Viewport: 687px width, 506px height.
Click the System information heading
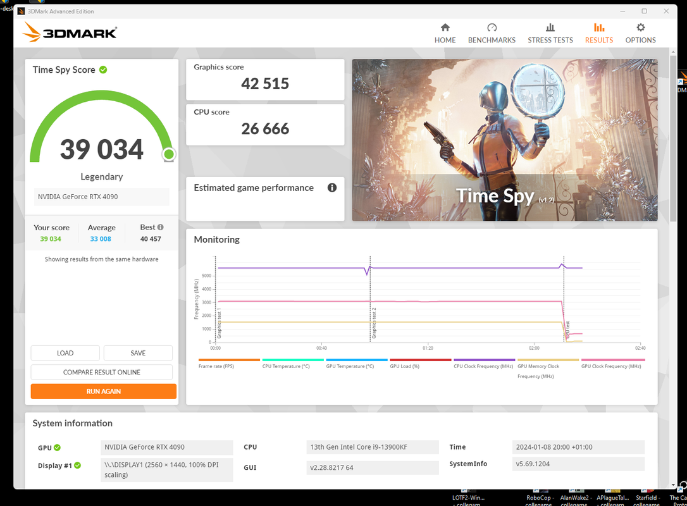click(x=73, y=423)
